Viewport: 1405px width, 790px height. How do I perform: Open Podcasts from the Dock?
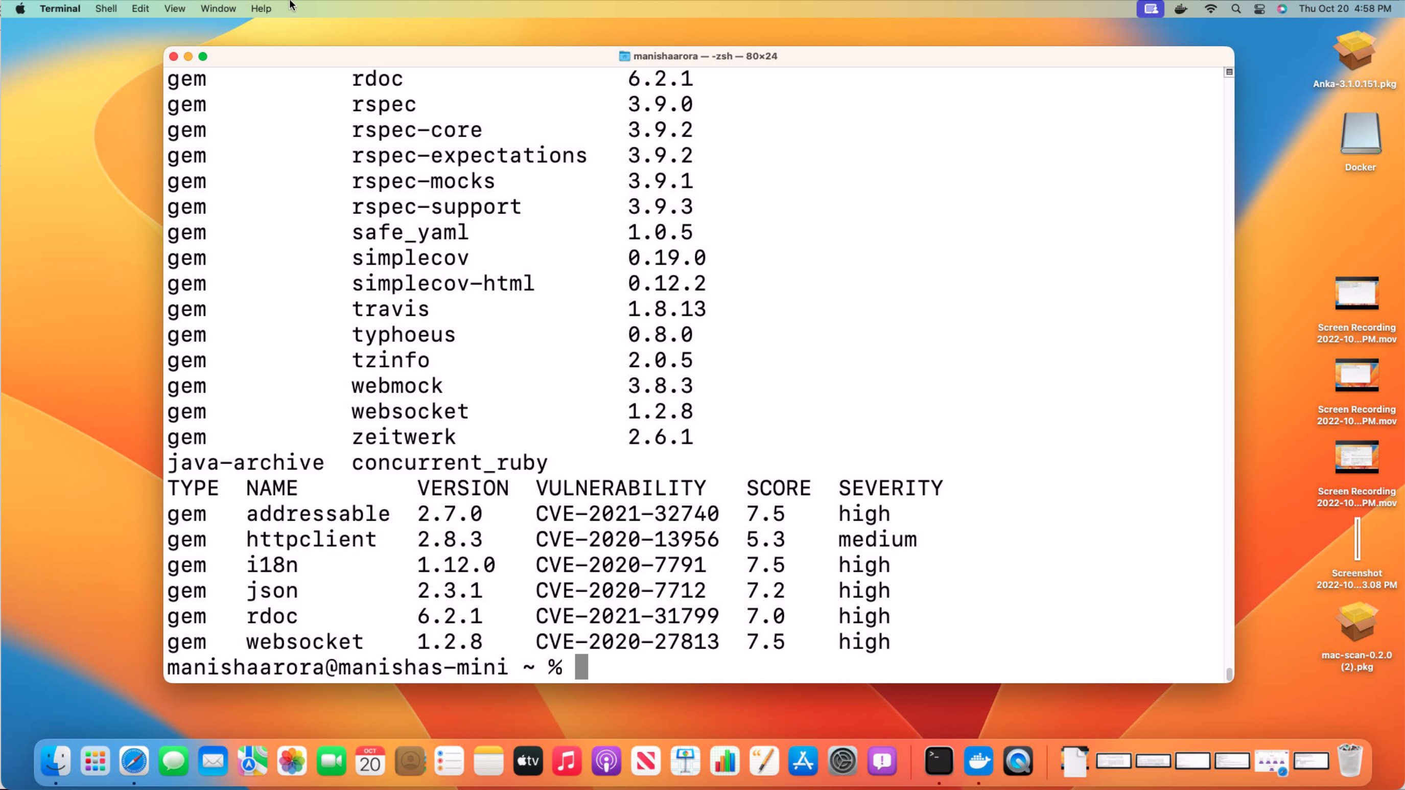coord(606,761)
